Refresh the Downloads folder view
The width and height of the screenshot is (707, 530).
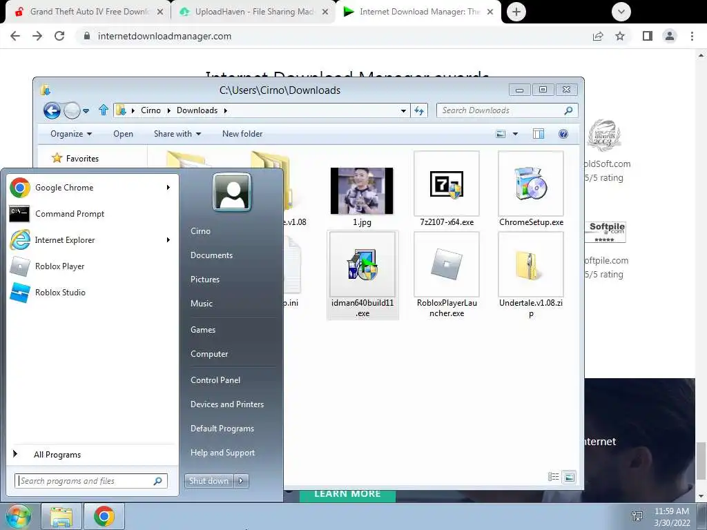[x=419, y=110]
